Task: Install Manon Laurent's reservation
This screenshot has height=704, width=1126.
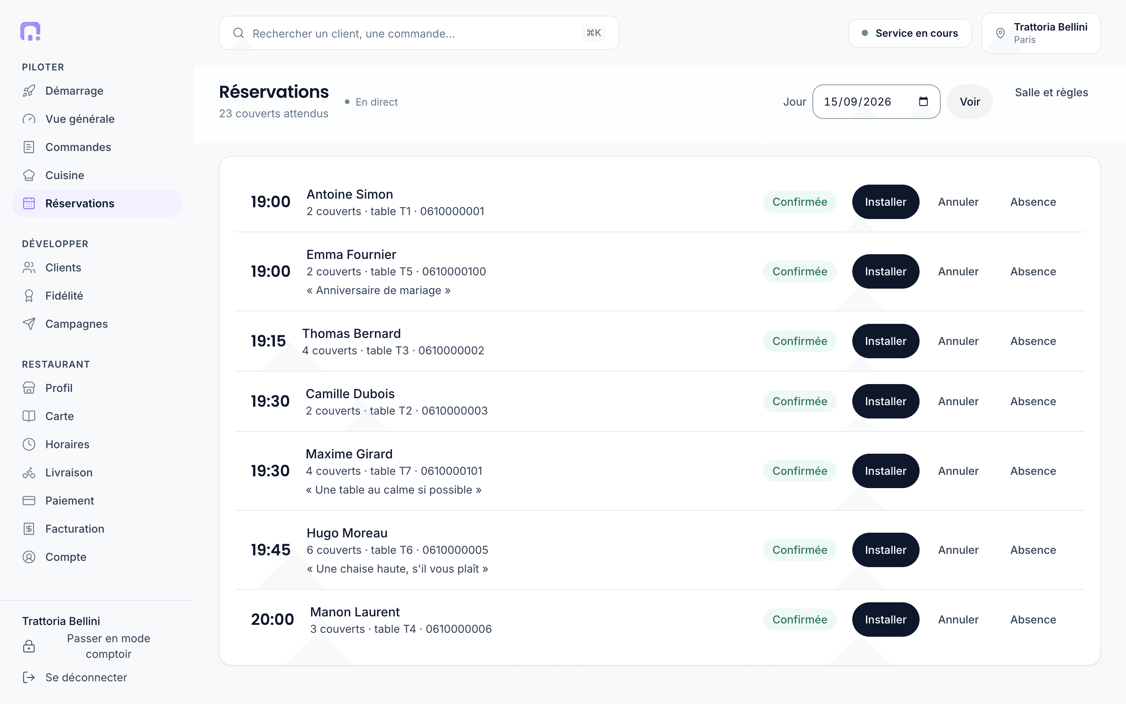Action: [886, 620]
